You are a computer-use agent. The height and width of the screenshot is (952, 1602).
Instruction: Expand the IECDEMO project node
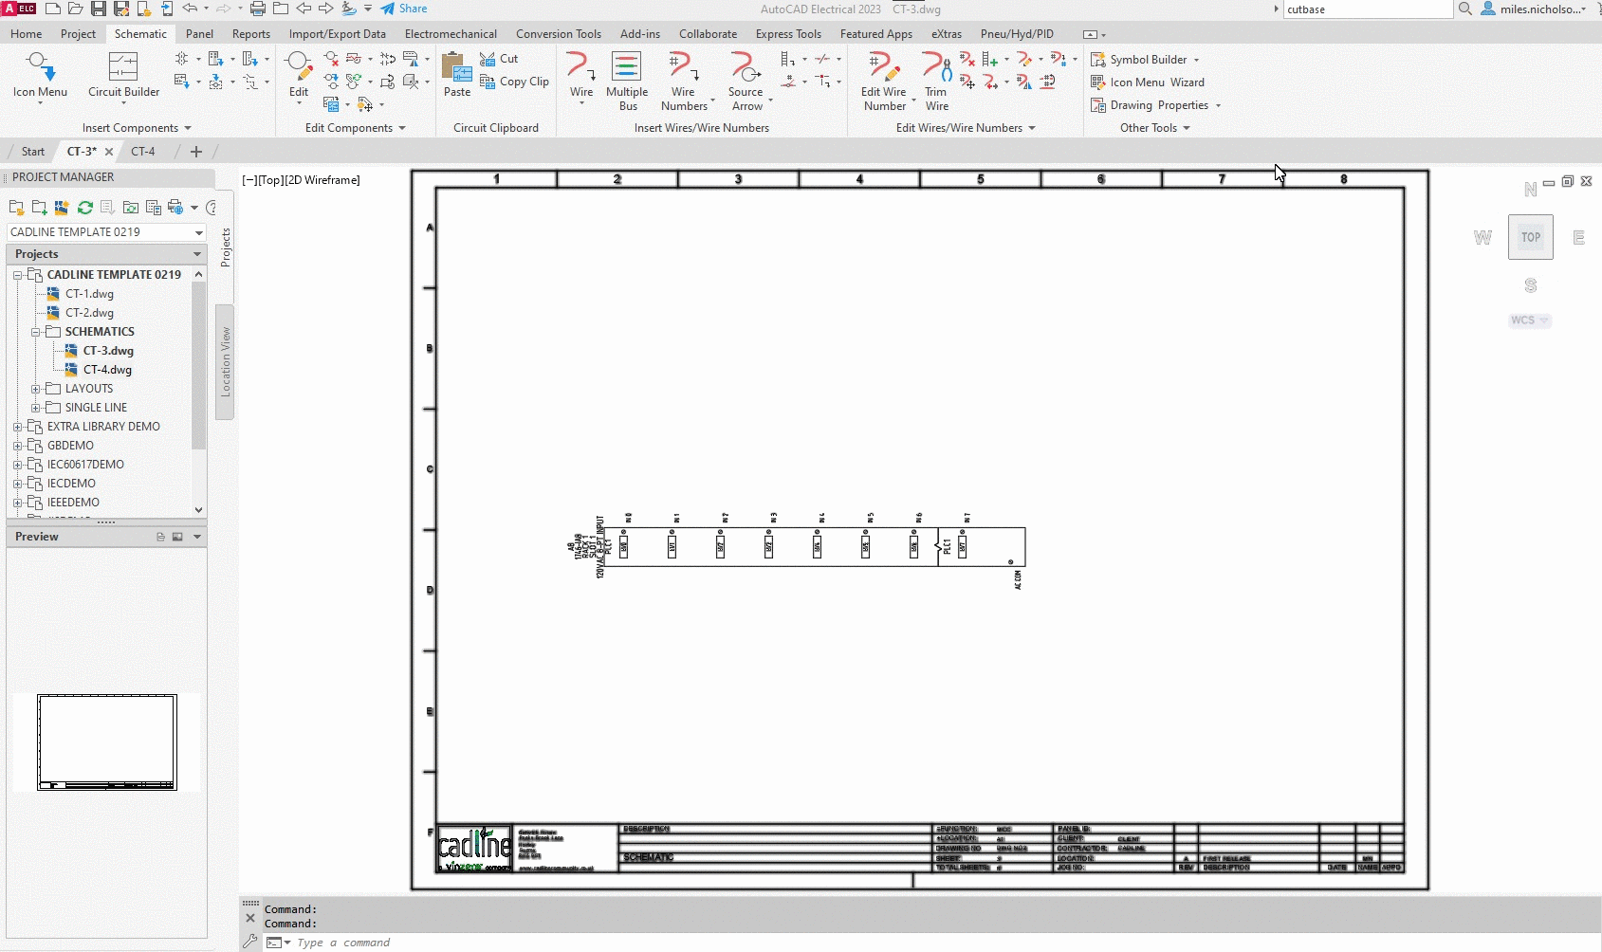pyautogui.click(x=17, y=484)
